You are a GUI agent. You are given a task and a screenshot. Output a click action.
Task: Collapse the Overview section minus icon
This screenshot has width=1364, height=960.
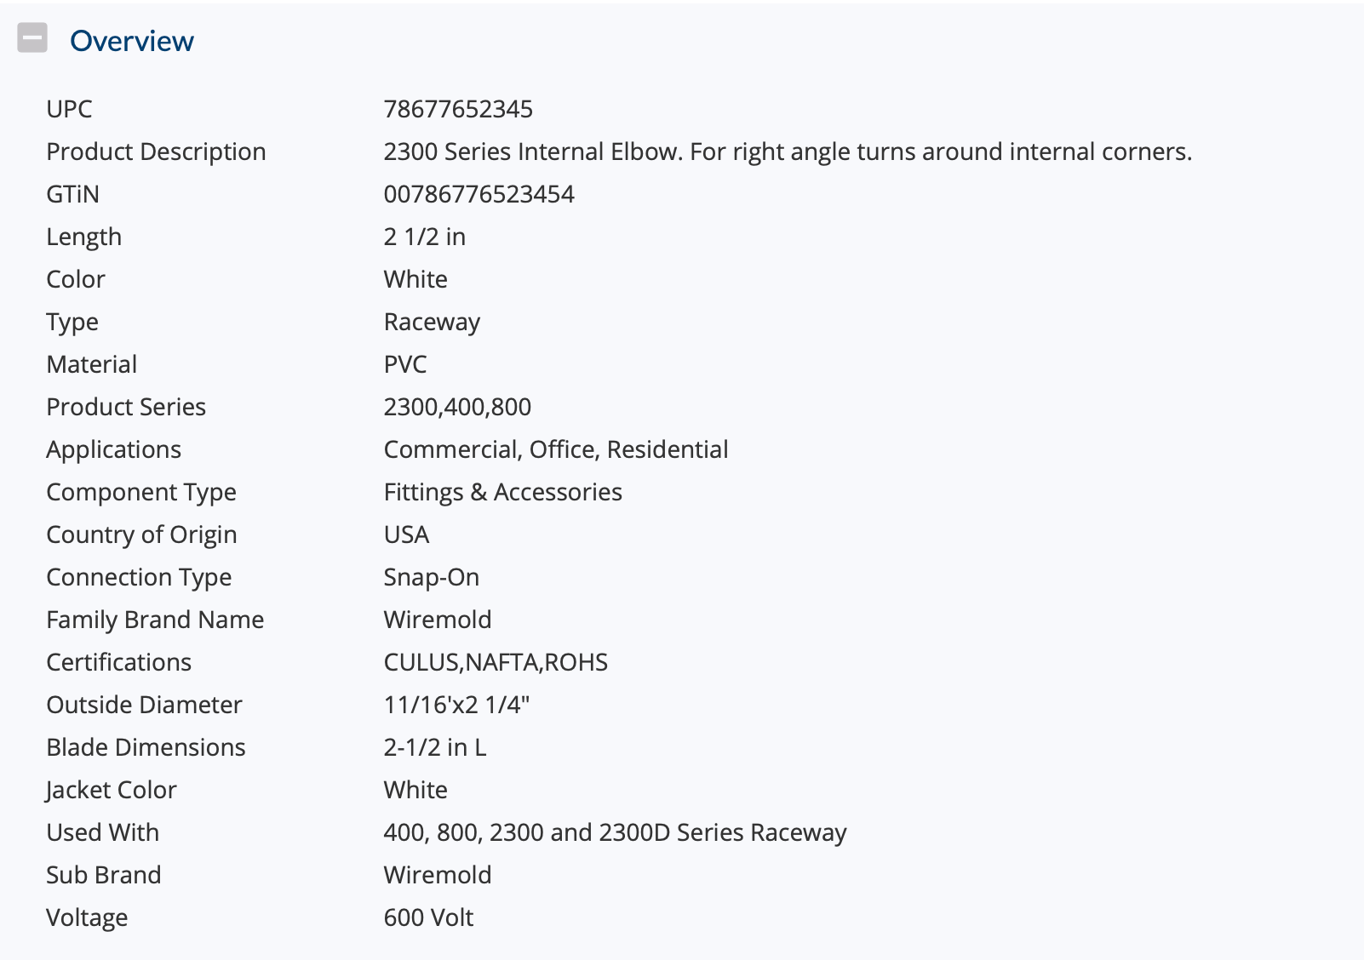click(32, 37)
